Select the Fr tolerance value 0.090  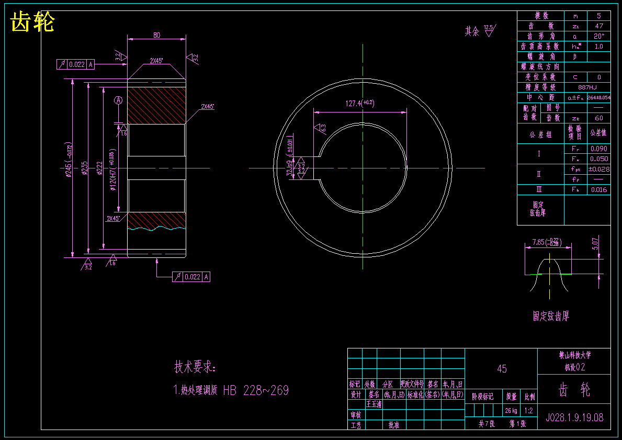599,149
